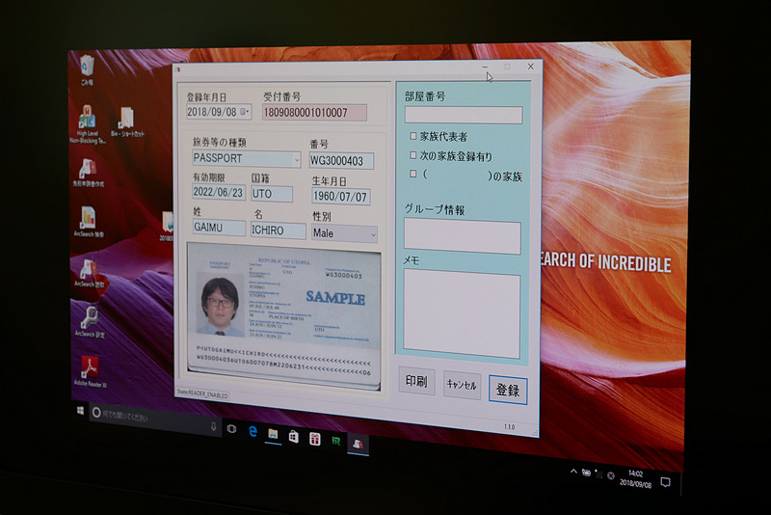Click the 名 field showing ICHIRO
Screen dimensions: 771x515
coord(278,230)
